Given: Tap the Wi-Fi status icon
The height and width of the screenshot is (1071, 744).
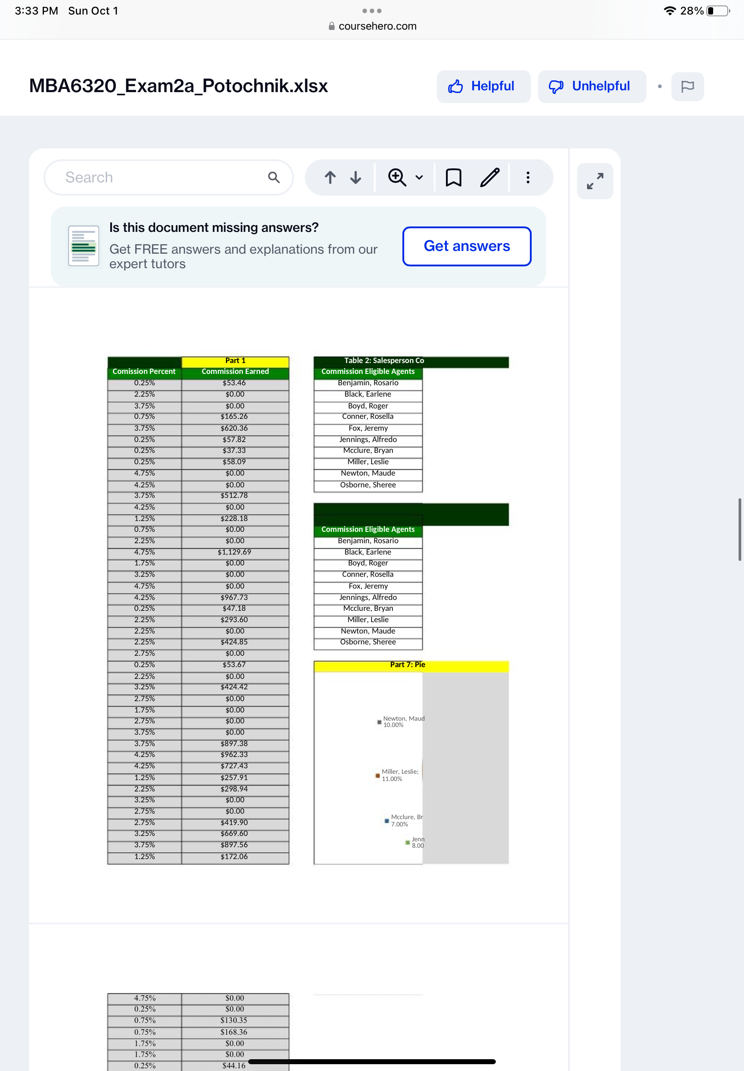Looking at the screenshot, I should click(670, 11).
